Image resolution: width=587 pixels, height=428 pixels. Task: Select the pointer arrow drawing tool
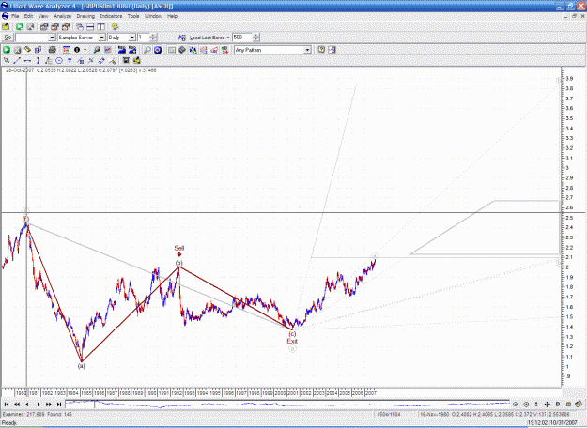coord(7,61)
